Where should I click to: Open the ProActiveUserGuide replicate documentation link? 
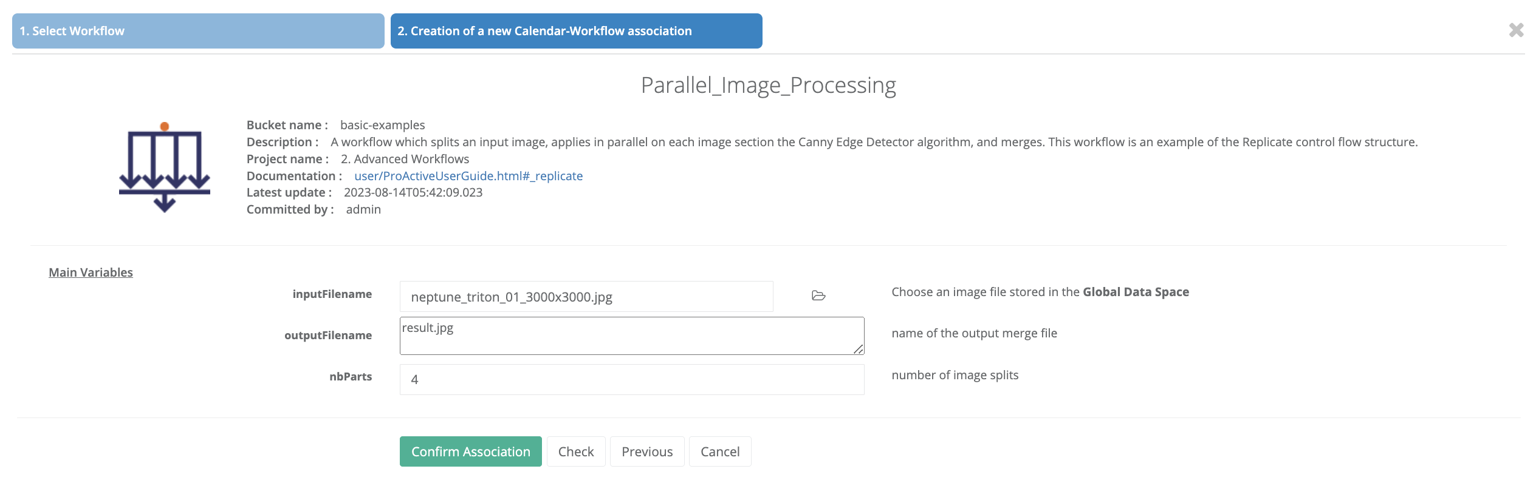coord(468,176)
